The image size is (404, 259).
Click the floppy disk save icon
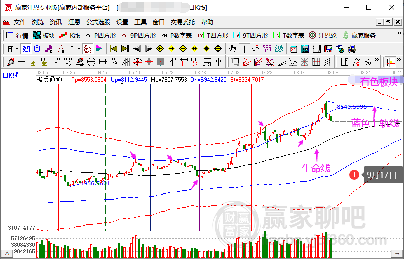pyautogui.click(x=328, y=49)
